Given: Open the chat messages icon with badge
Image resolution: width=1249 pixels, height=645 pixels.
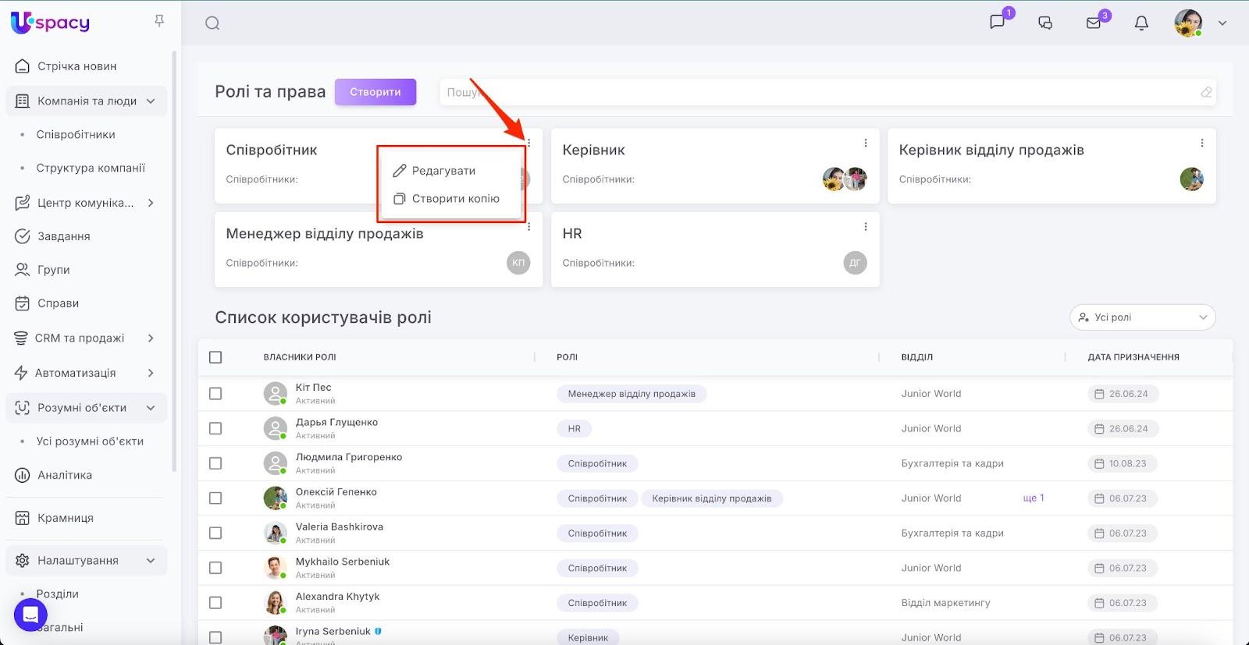Looking at the screenshot, I should click(998, 22).
